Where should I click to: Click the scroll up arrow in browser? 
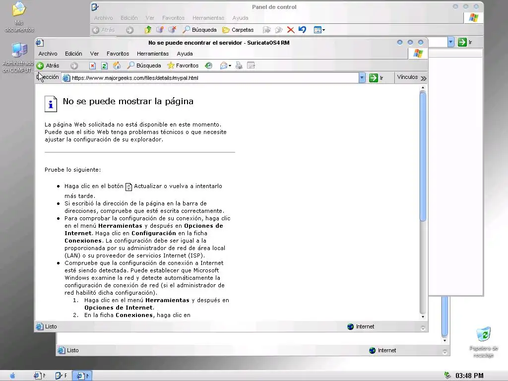click(x=423, y=88)
